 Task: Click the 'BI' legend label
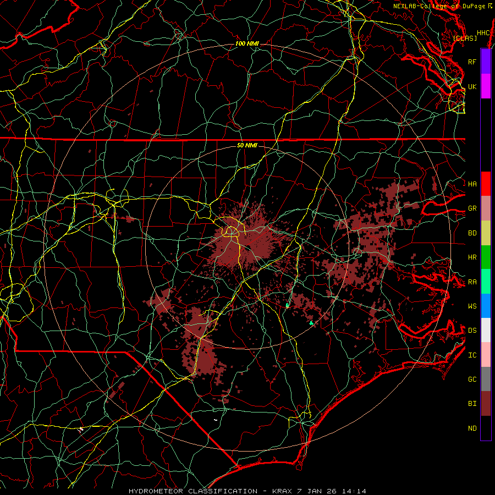pyautogui.click(x=472, y=404)
